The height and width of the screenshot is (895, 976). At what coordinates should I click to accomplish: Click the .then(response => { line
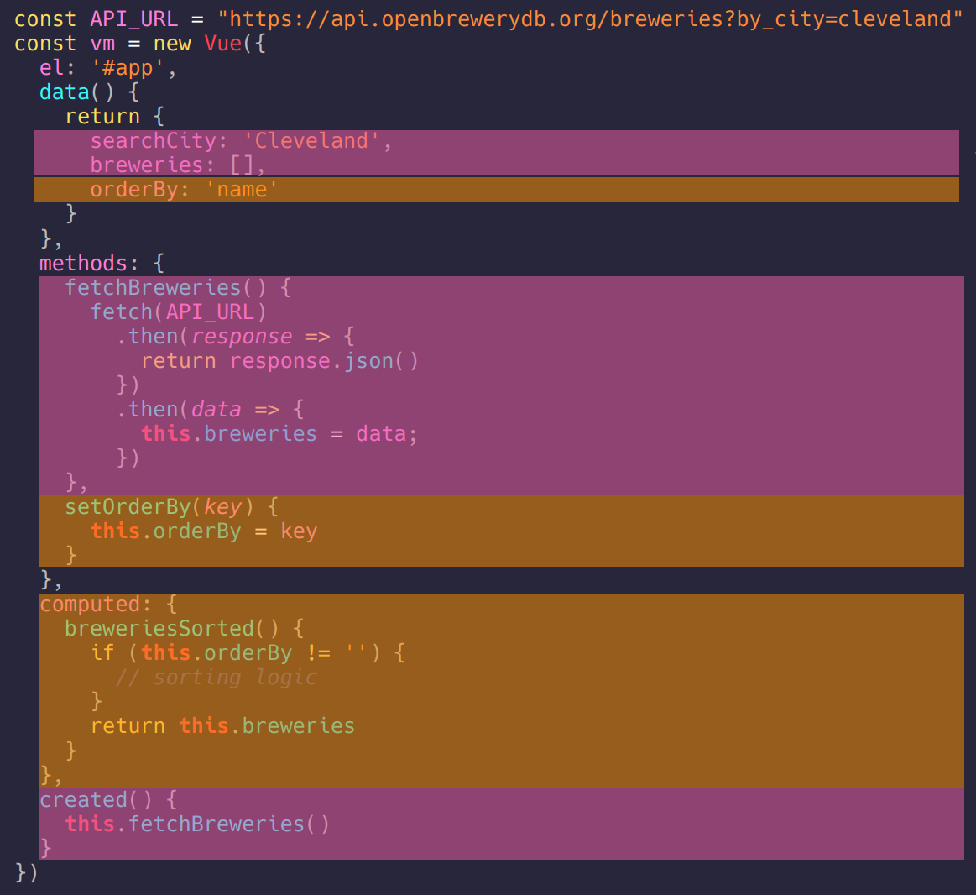click(x=235, y=337)
